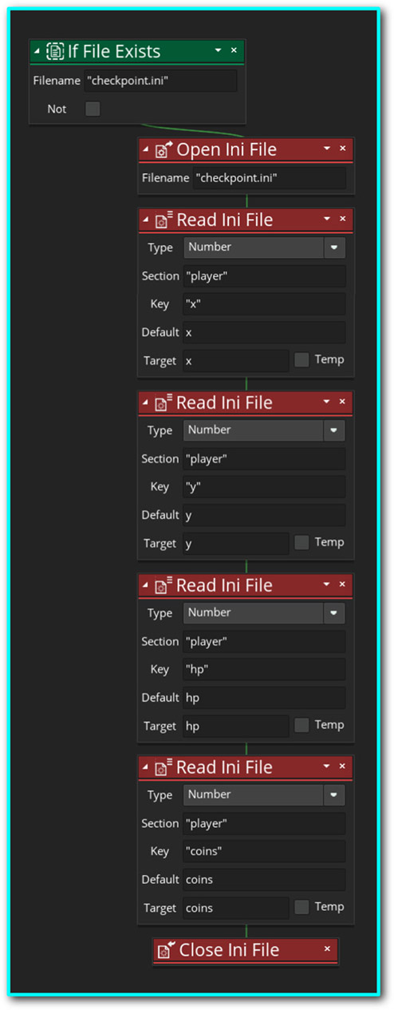Click the Read Ini File icon for key "coins"

tap(164, 768)
